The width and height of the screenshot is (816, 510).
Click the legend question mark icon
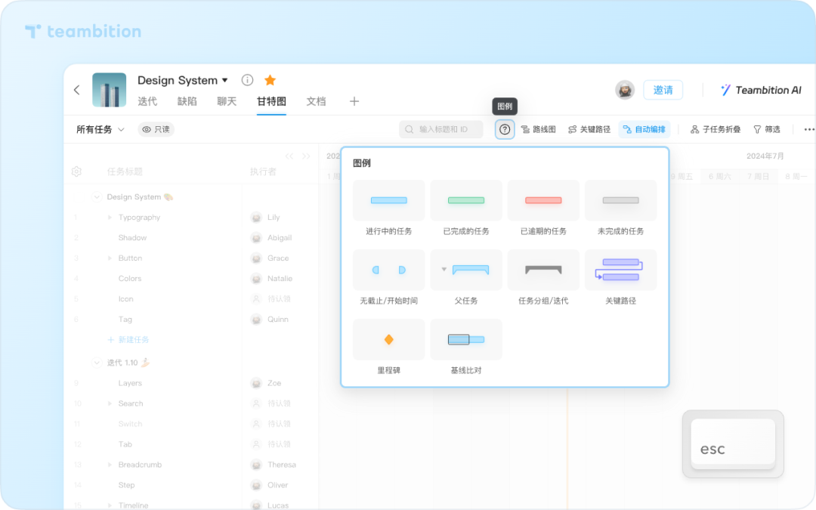505,129
